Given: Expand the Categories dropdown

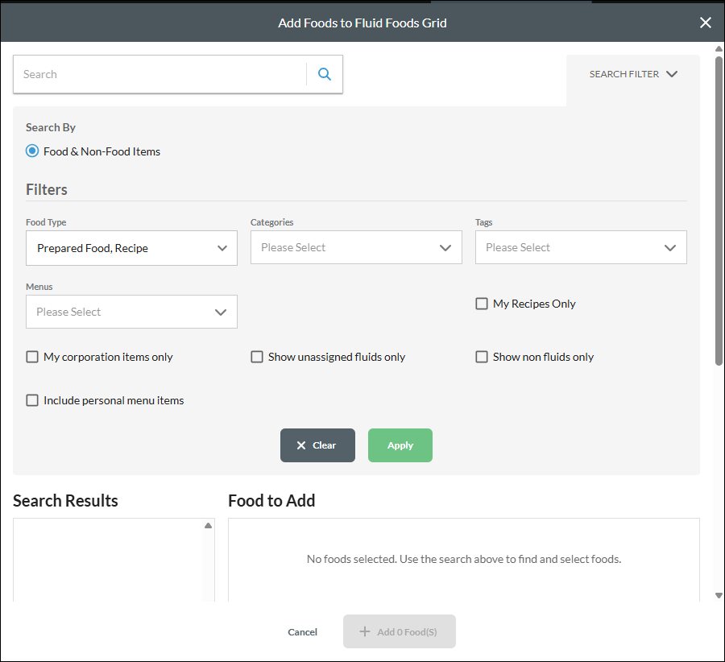Looking at the screenshot, I should click(356, 247).
